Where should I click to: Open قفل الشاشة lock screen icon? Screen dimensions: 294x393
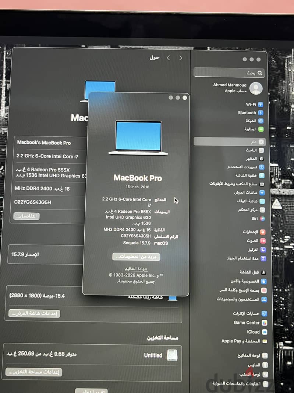pos(263,272)
